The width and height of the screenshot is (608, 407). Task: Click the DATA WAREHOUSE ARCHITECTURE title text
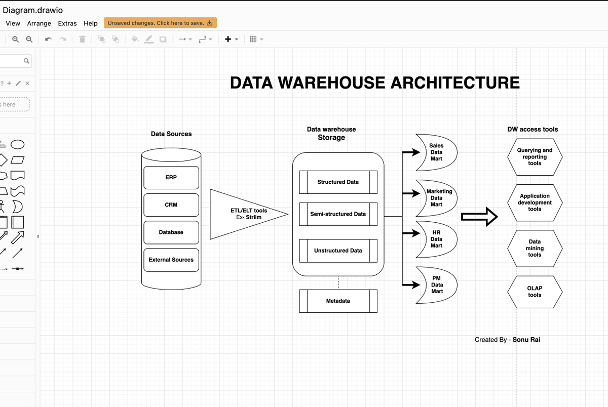[x=375, y=83]
